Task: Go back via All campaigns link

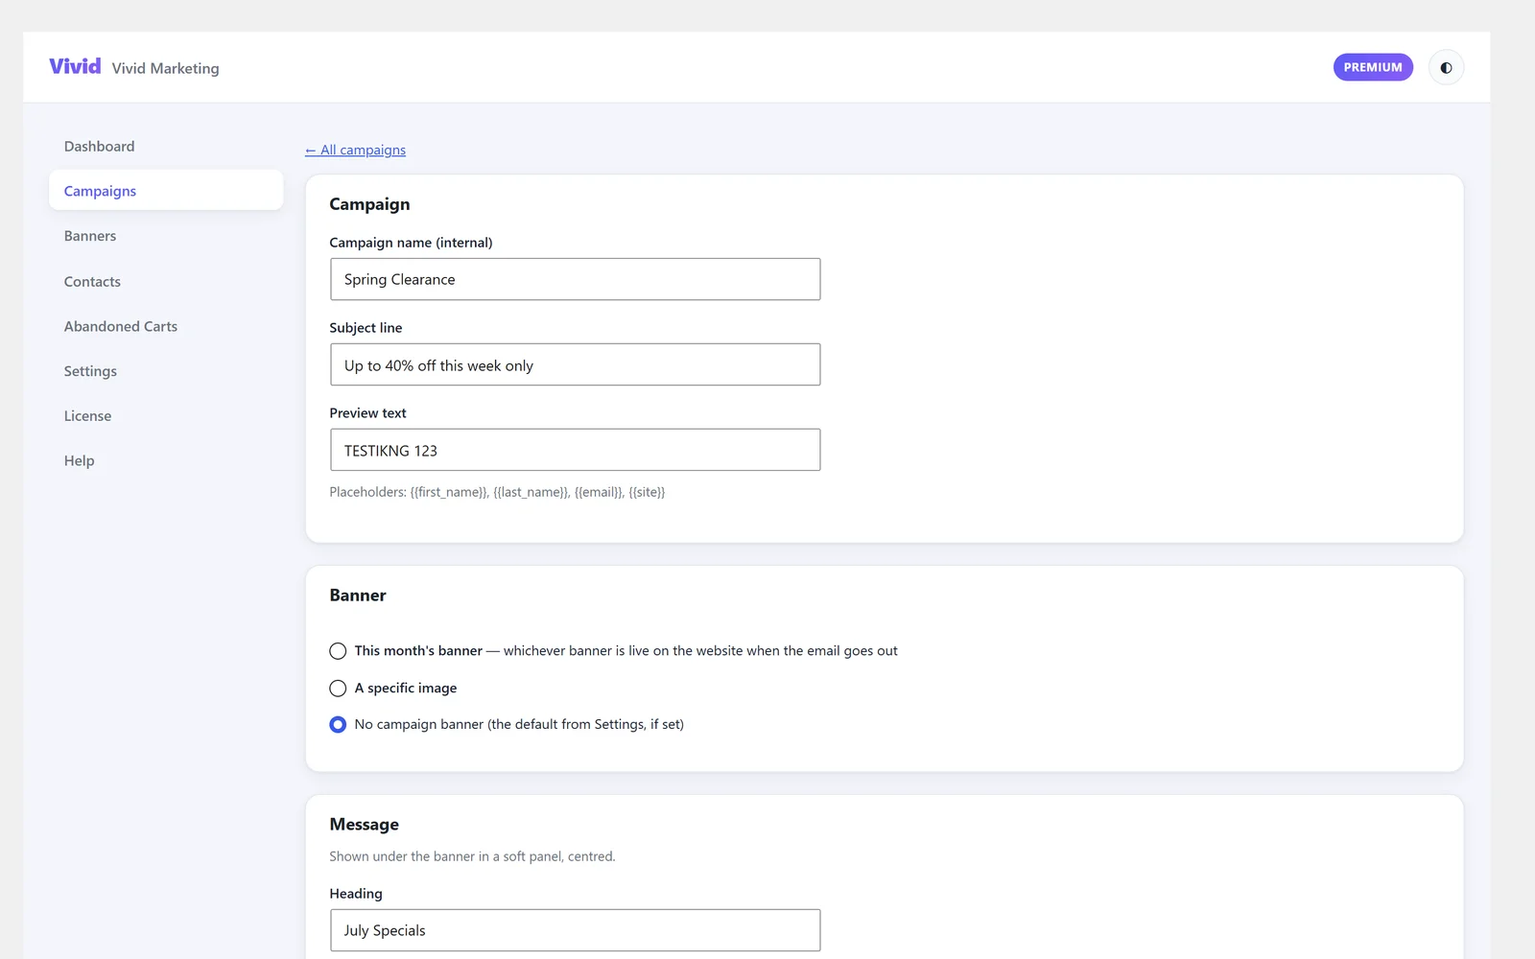Action: pos(355,150)
